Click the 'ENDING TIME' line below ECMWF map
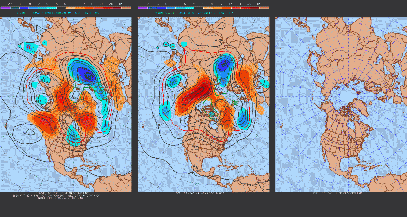The height and width of the screenshot is (217, 407). point(56,196)
